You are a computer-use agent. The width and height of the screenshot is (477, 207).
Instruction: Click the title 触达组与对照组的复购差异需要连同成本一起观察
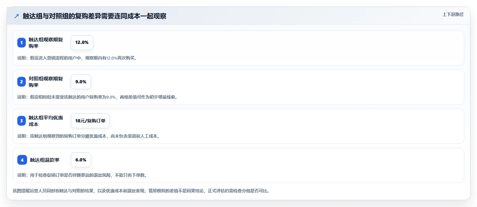[x=95, y=16]
